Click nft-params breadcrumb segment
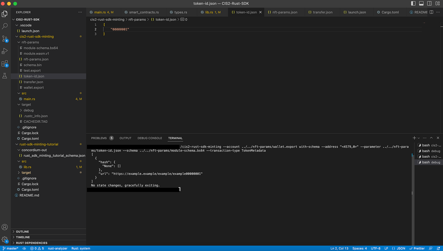 [x=137, y=20]
